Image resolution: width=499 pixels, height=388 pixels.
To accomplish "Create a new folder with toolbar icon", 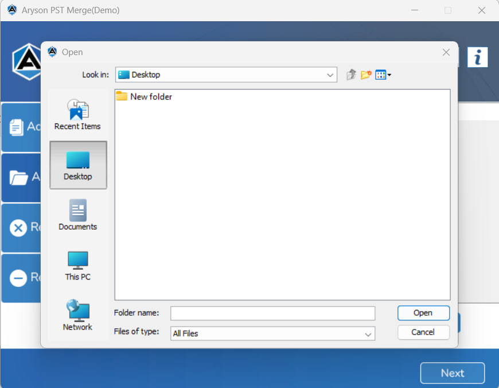I will 366,75.
